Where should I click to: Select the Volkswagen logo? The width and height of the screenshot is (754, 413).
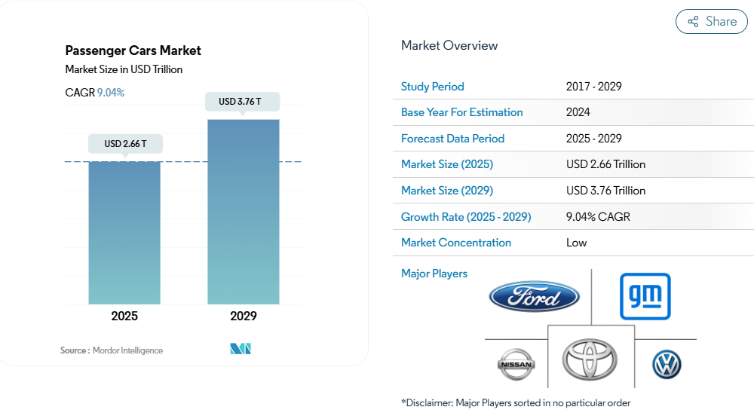(667, 366)
